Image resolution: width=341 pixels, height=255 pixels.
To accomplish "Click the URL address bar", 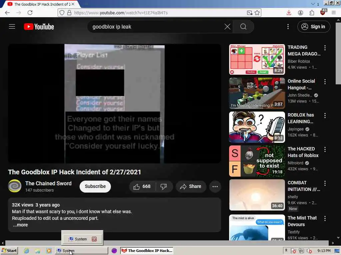I will click(x=160, y=13).
